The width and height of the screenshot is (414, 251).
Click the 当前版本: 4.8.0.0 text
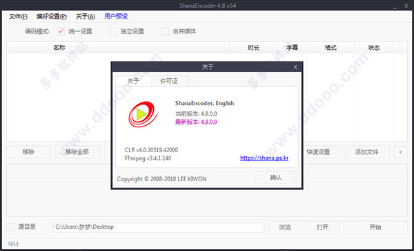(196, 113)
